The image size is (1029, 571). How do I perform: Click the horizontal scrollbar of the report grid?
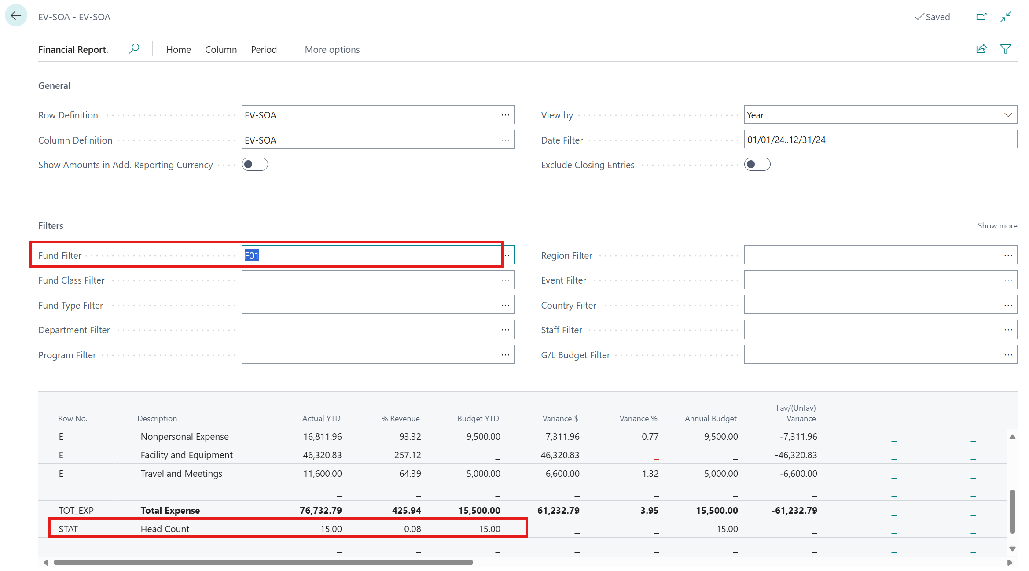263,562
